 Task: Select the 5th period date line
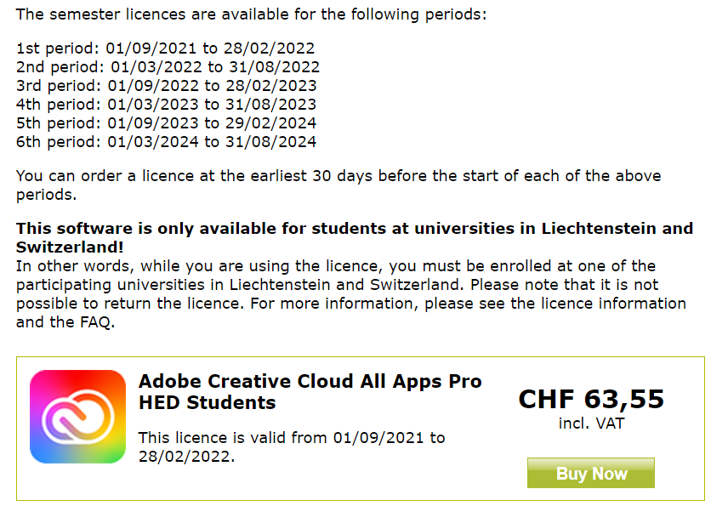tap(167, 122)
